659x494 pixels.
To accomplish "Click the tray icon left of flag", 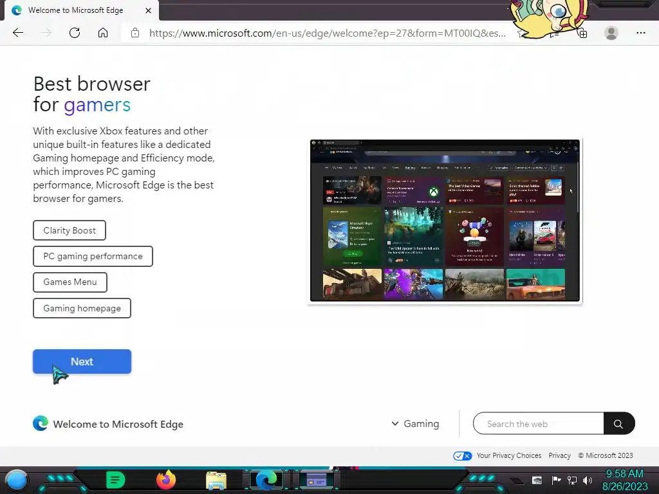I will point(537,480).
